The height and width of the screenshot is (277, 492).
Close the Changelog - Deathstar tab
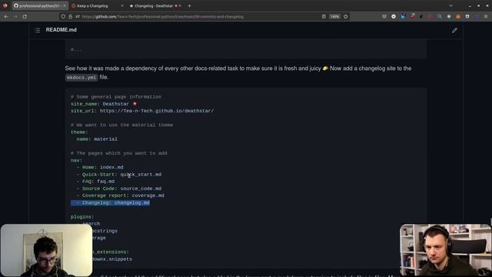pyautogui.click(x=180, y=5)
